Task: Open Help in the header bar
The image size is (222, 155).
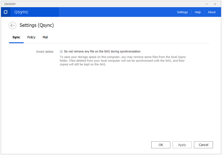Action: (198, 12)
